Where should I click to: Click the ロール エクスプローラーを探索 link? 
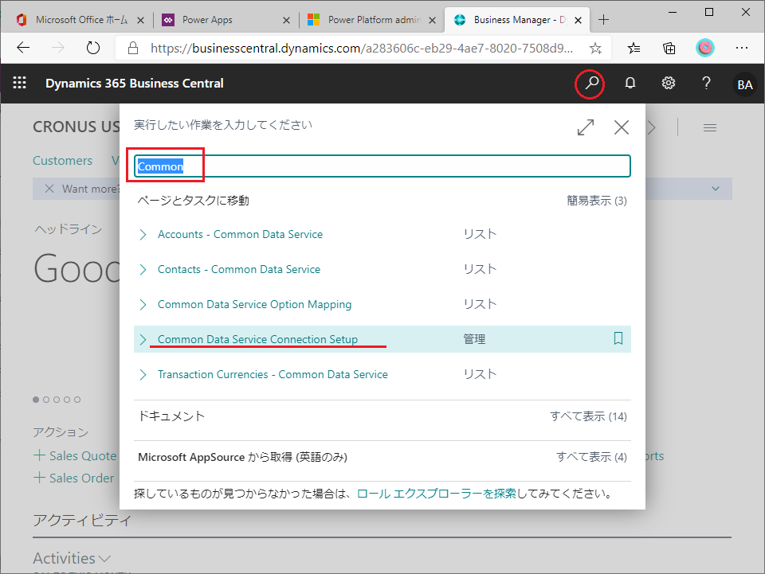point(436,494)
